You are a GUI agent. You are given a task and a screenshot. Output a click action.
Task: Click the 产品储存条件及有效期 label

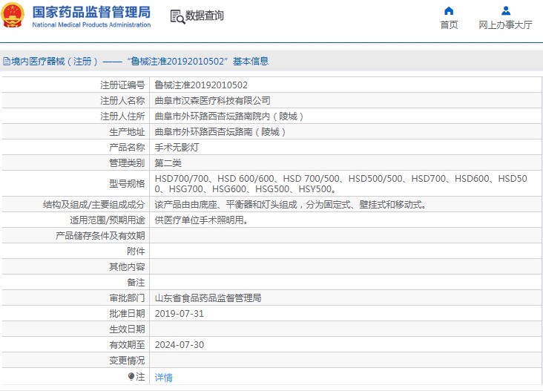pos(100,236)
